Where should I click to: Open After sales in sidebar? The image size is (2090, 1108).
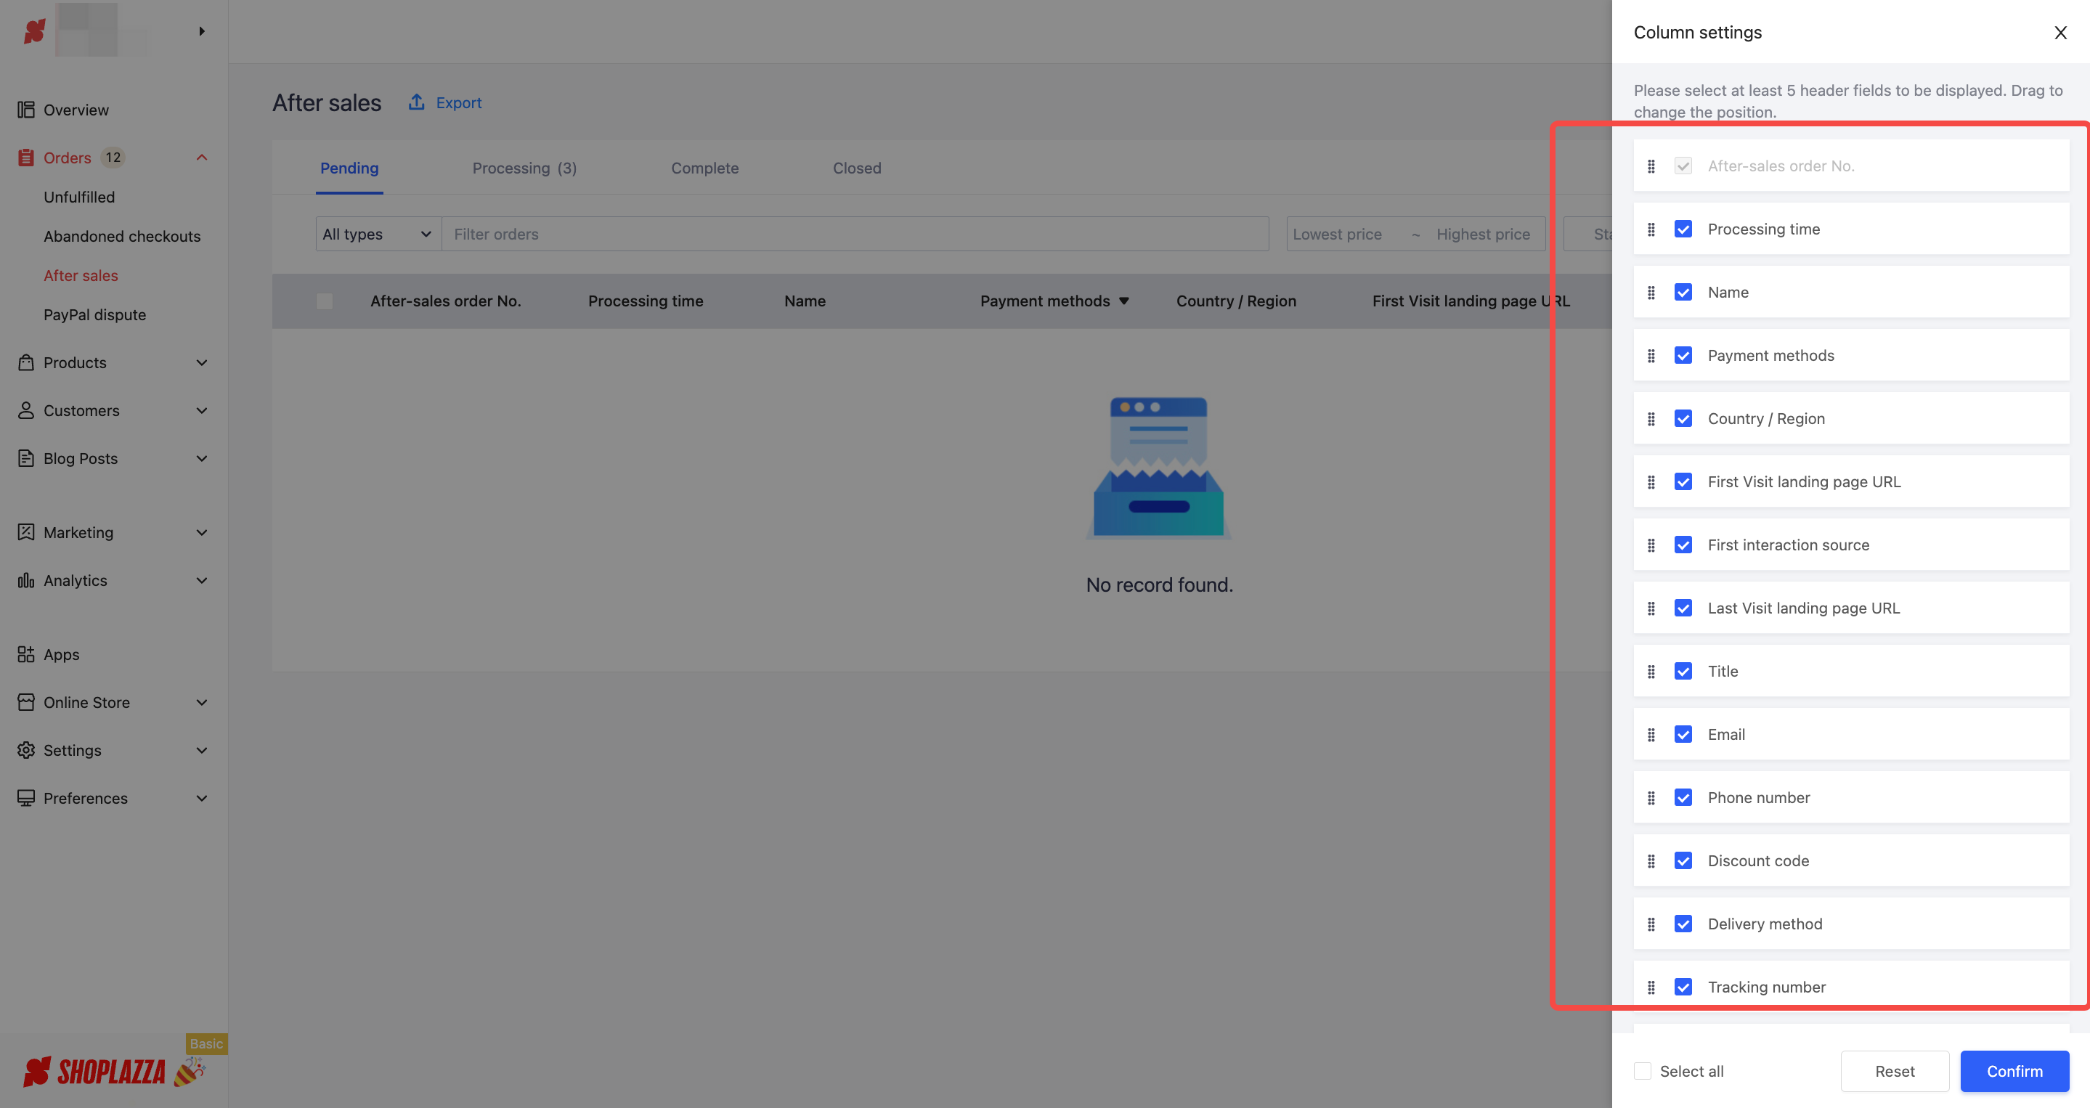81,276
